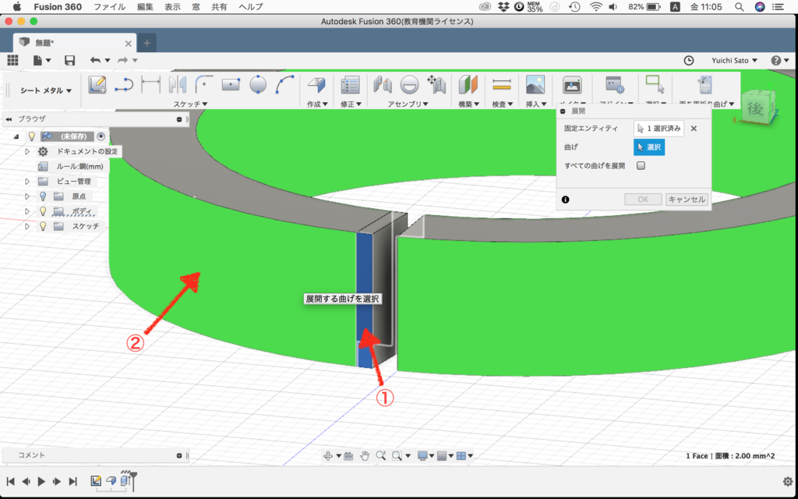
Task: Click the view cube 後 face
Action: tap(755, 109)
